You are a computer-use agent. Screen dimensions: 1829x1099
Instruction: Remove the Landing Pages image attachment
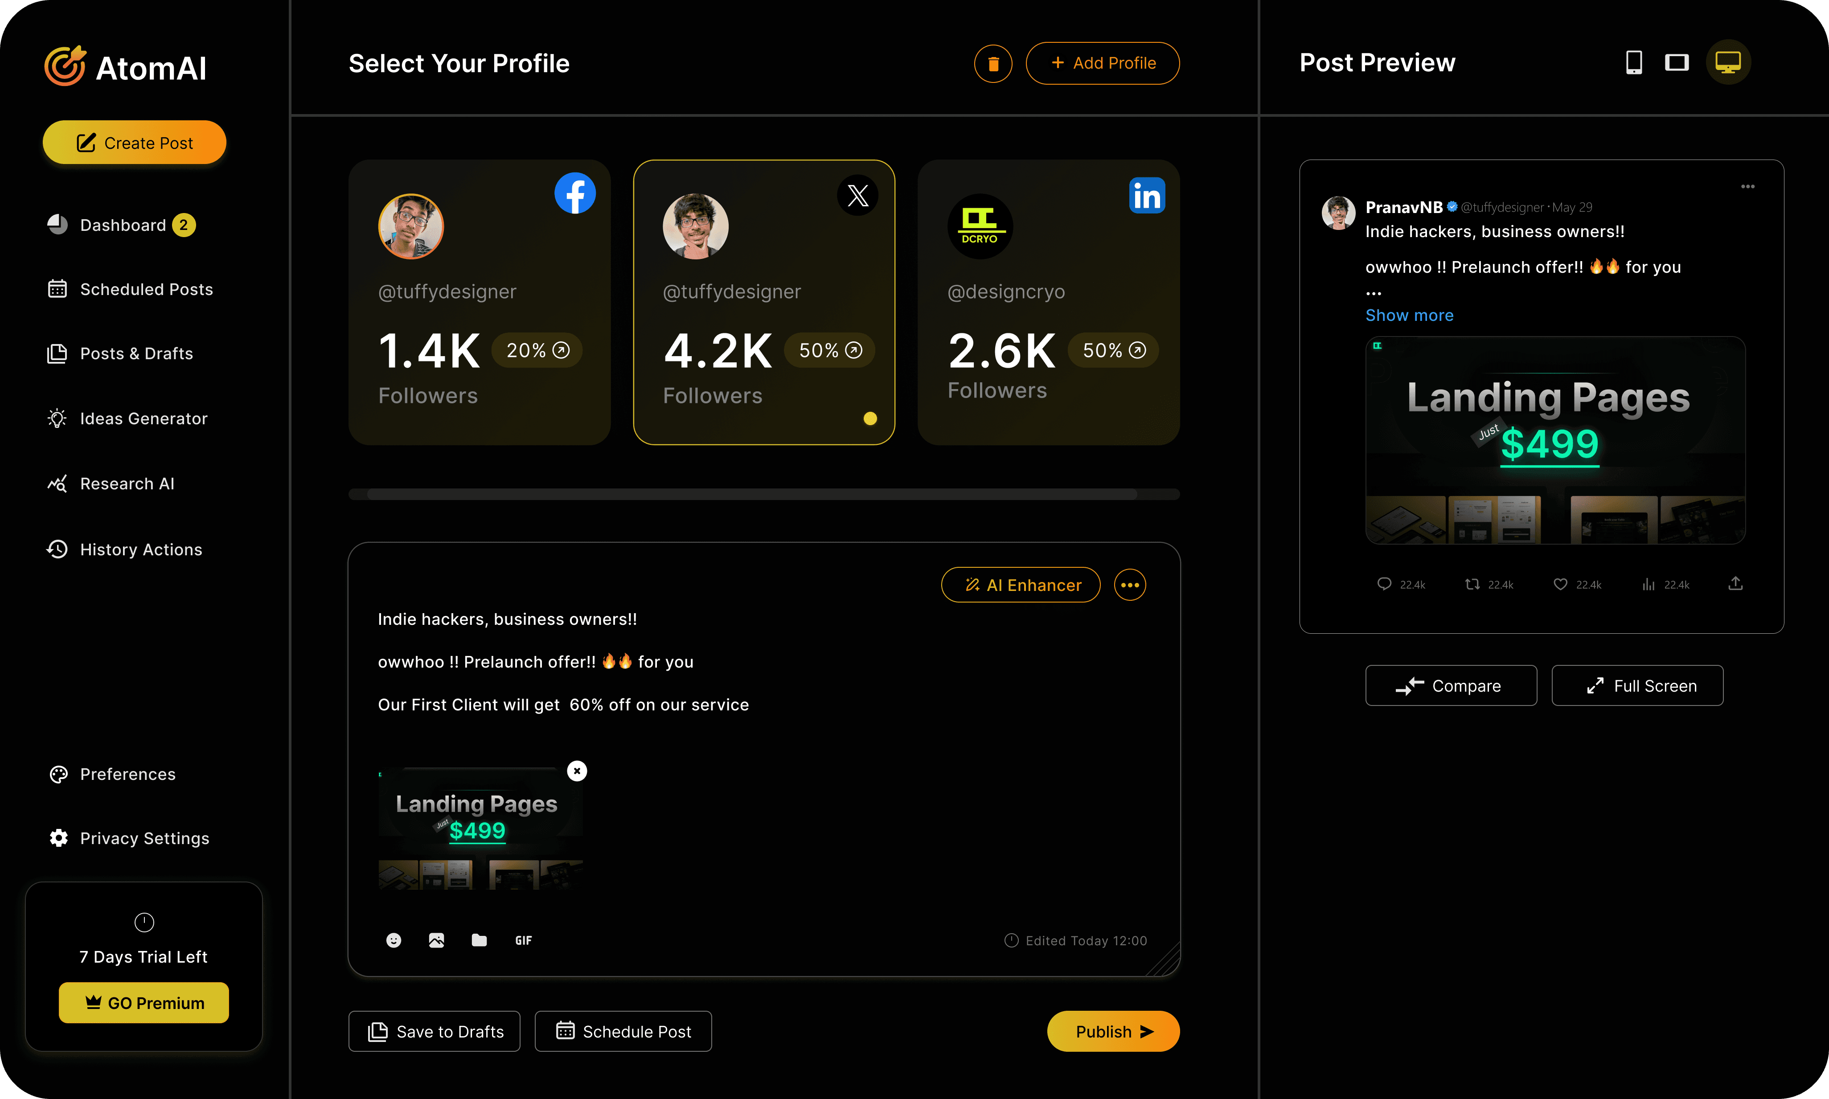point(577,771)
